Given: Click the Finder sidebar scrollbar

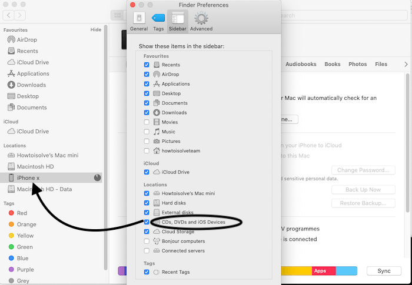Looking at the screenshot, I should (105, 147).
